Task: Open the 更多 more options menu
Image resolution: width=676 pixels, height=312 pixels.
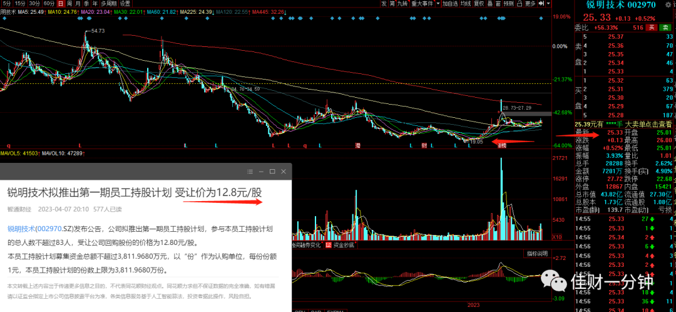Action: point(530,4)
